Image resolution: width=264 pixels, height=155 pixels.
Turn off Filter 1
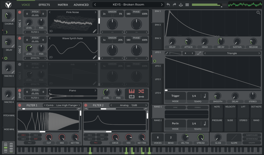point(20,105)
